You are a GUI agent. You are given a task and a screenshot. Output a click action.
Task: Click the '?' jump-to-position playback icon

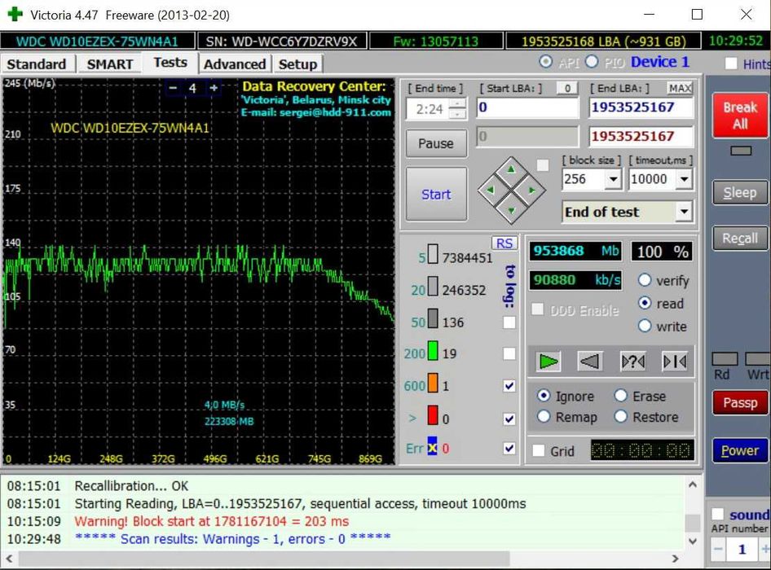tap(632, 361)
